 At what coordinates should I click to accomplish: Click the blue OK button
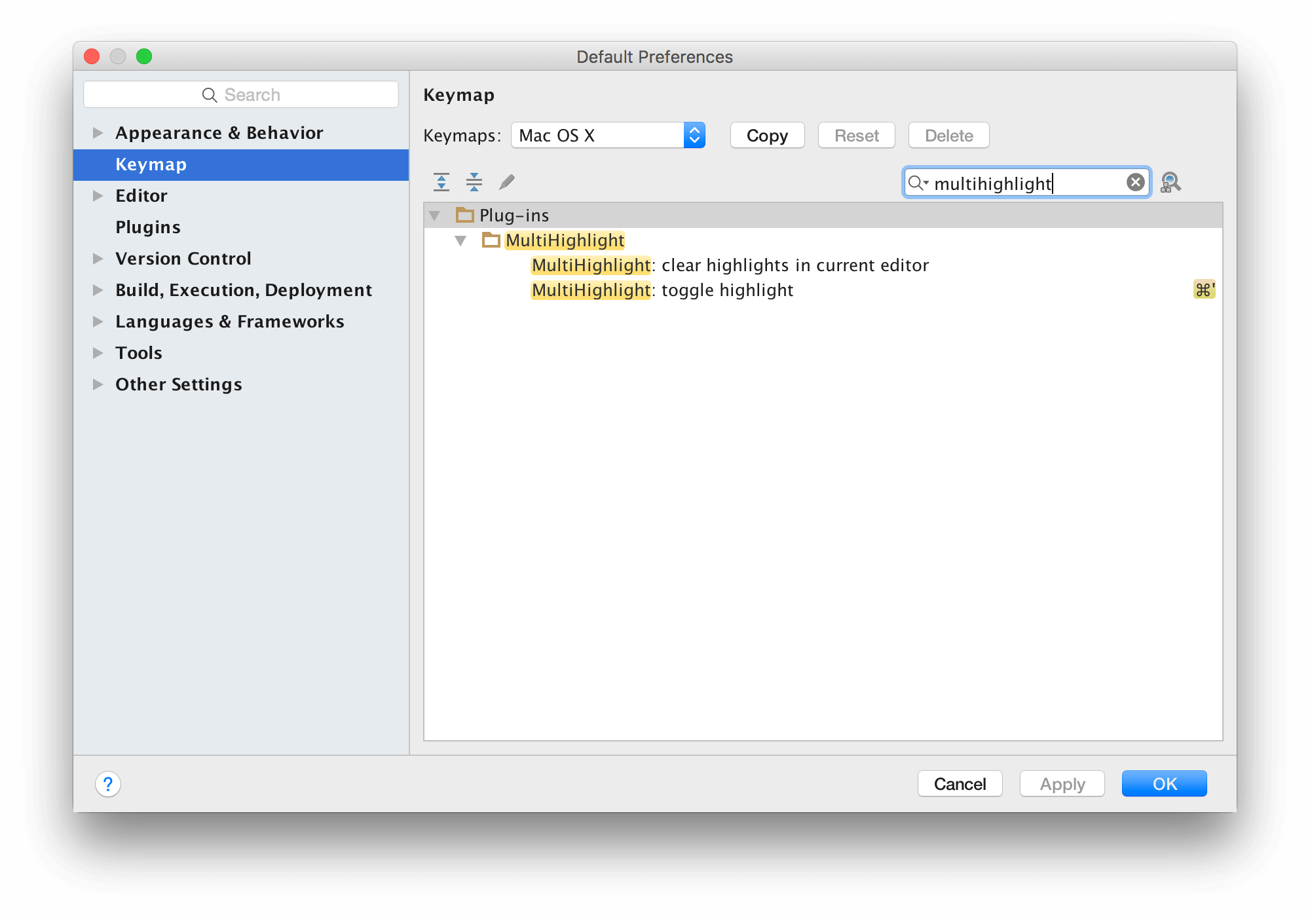pos(1164,784)
